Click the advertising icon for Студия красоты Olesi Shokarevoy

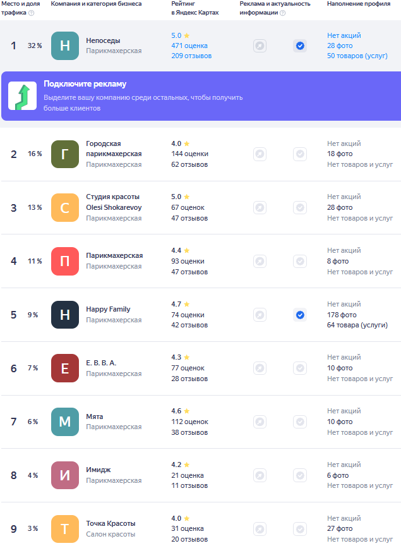(x=260, y=208)
